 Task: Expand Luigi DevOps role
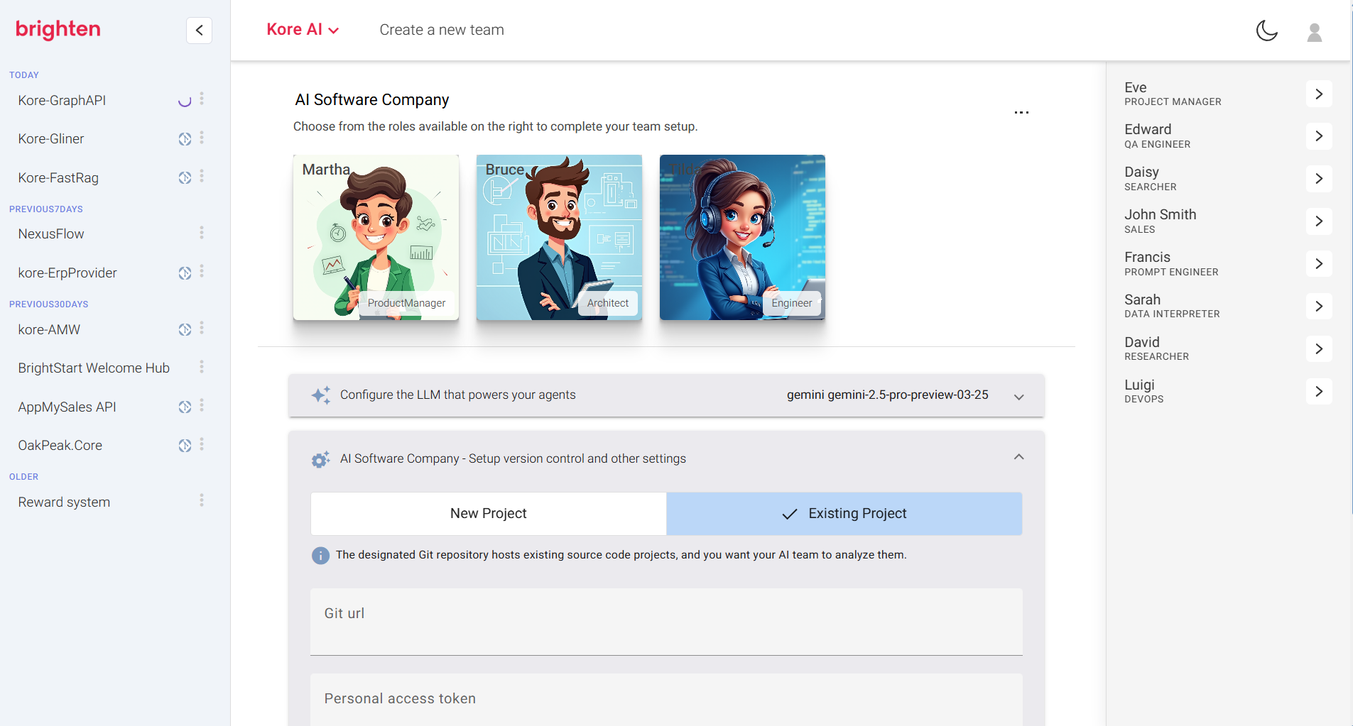pos(1318,392)
